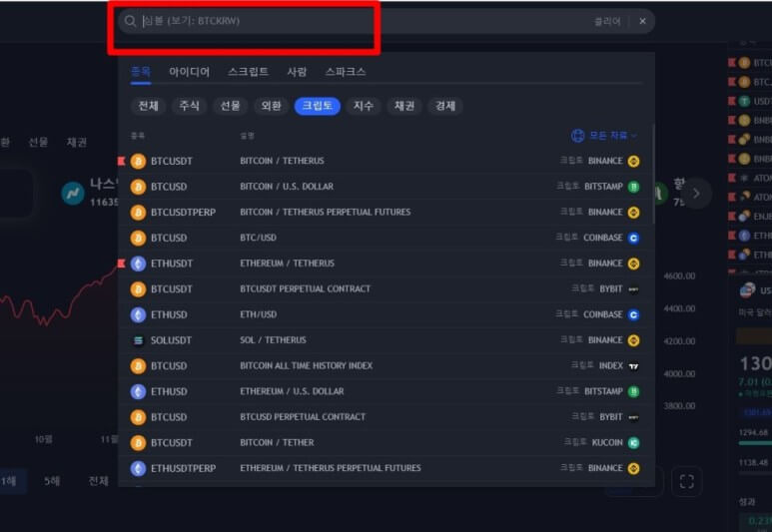Click TradingView INDEX logo on BTCUSD row
Viewport: 772px width, 532px height.
click(x=634, y=365)
